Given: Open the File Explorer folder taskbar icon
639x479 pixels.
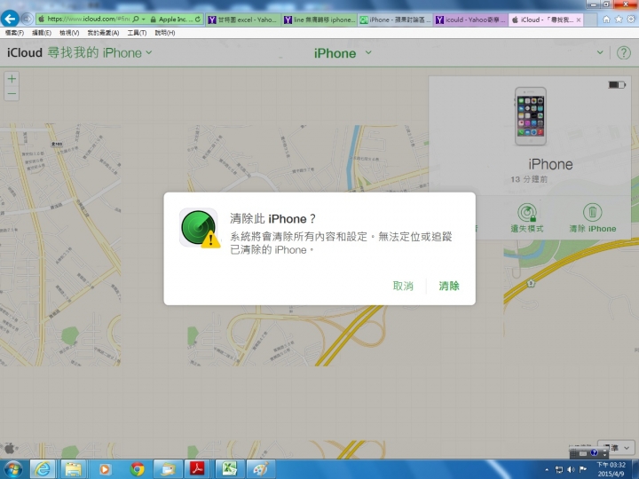Looking at the screenshot, I should pyautogui.click(x=74, y=469).
